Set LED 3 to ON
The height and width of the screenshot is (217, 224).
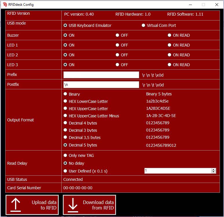[65, 65]
